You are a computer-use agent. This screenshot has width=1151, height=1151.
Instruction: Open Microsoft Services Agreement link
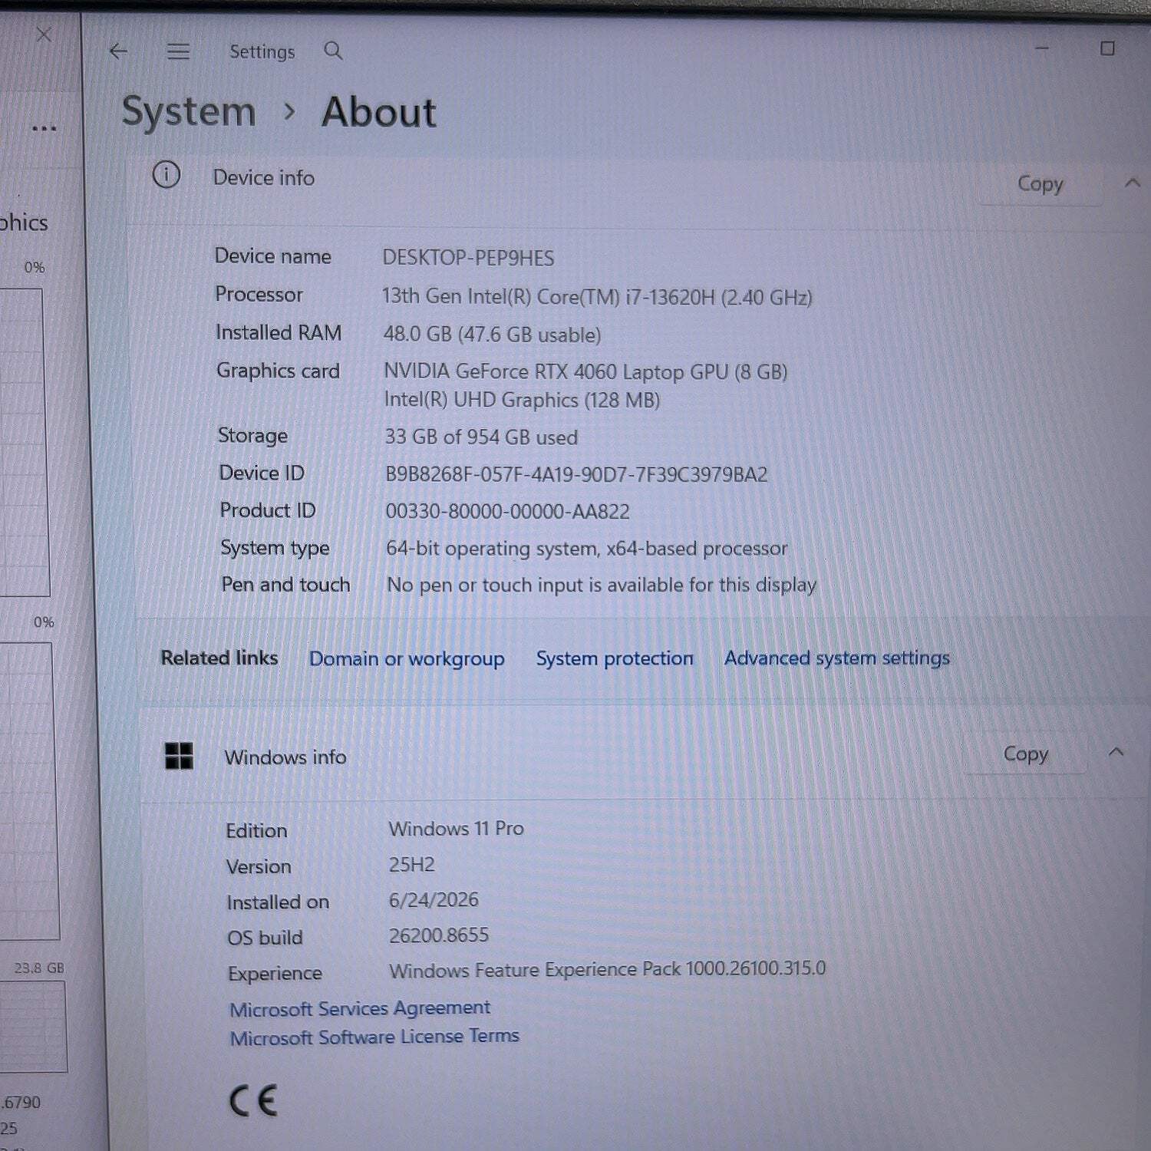[x=360, y=1008]
